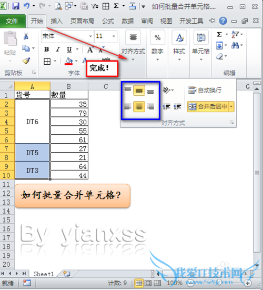Toggle bottom vertical align button
Screen dimensions: 263x290
[150, 91]
